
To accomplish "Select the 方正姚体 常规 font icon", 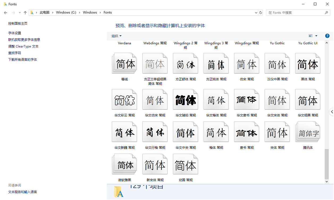I will [216, 63].
